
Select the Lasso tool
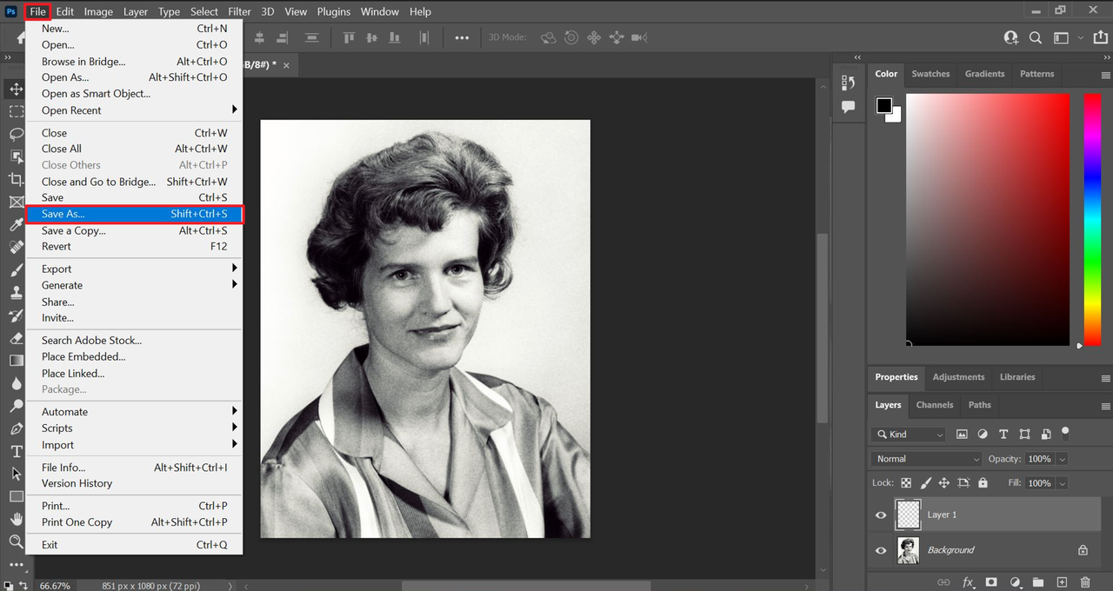pyautogui.click(x=17, y=134)
